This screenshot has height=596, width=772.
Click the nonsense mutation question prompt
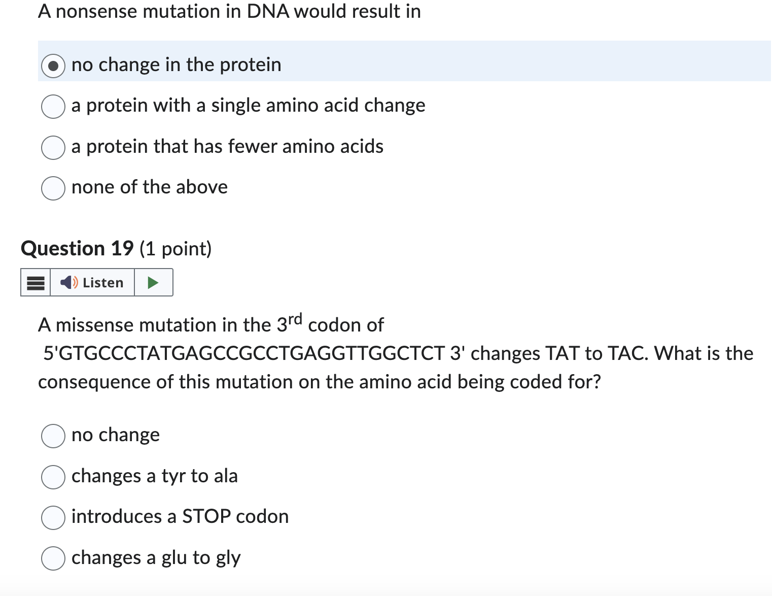tap(228, 11)
